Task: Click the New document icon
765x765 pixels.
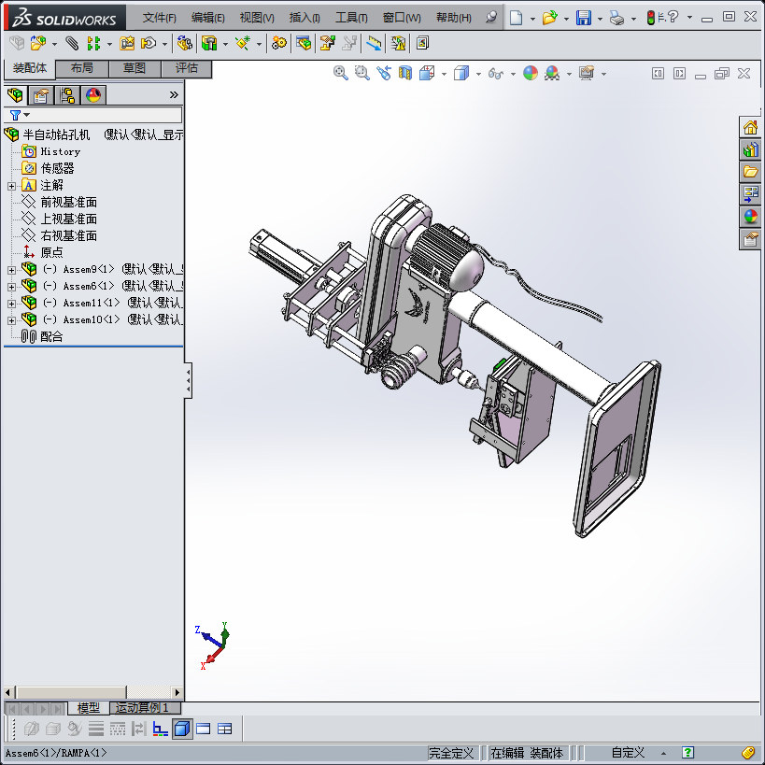Action: tap(516, 18)
